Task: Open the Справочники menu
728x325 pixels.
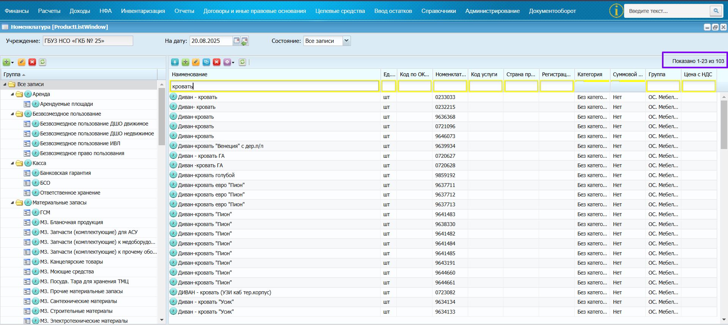Action: click(439, 11)
